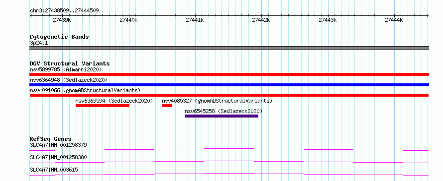Click the magenta line of SLC4A7|NM_001258379

click(229, 149)
